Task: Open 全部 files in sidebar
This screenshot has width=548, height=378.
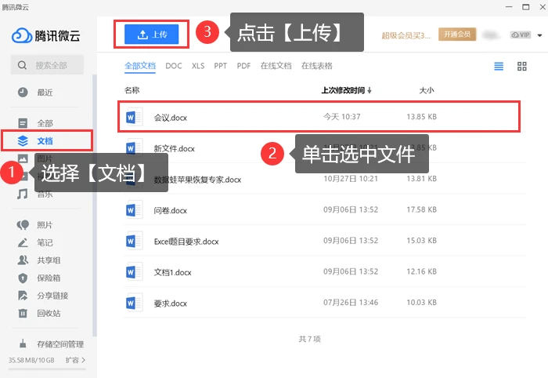Action: tap(35, 123)
